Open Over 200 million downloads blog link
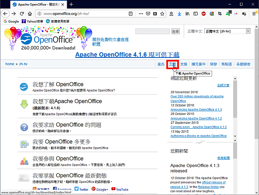The height and width of the screenshot is (195, 259). click(x=197, y=99)
